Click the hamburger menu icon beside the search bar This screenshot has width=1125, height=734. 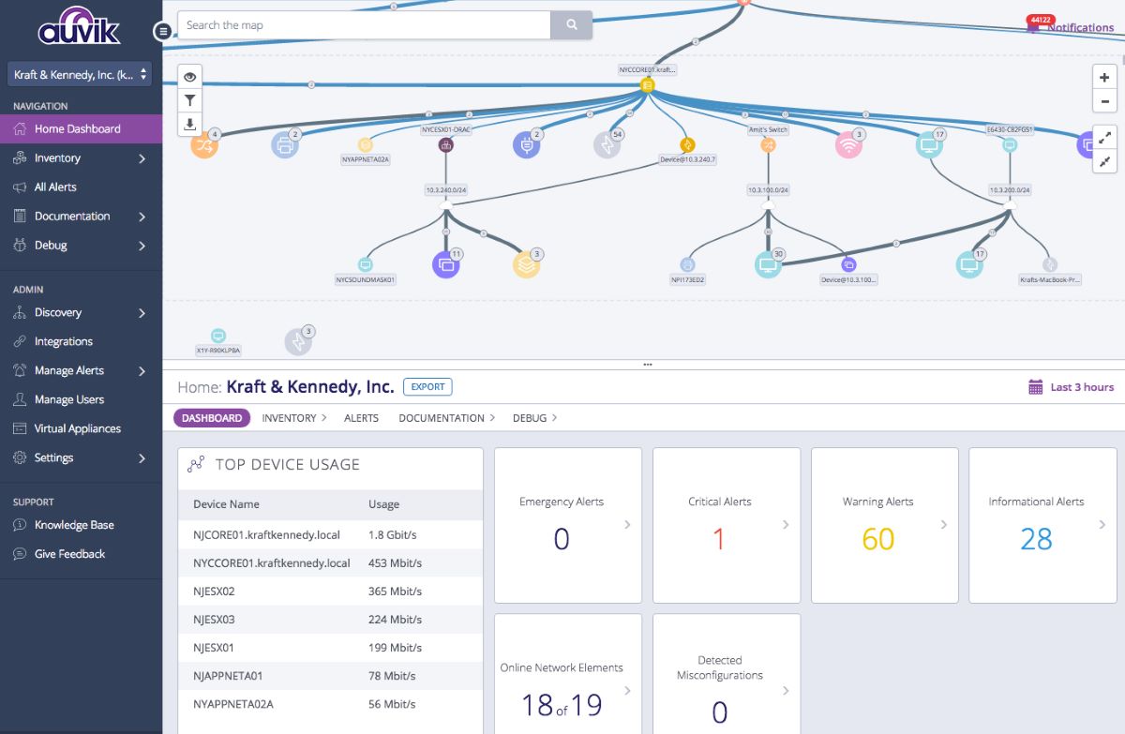pos(162,31)
